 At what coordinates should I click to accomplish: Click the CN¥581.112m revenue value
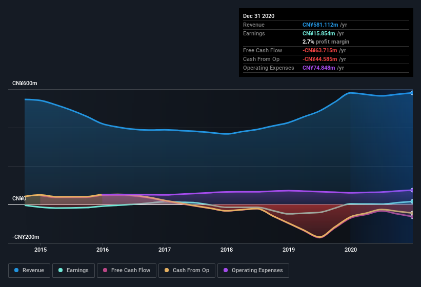point(320,25)
